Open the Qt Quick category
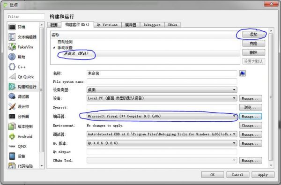The image size is (281, 185). point(22,77)
